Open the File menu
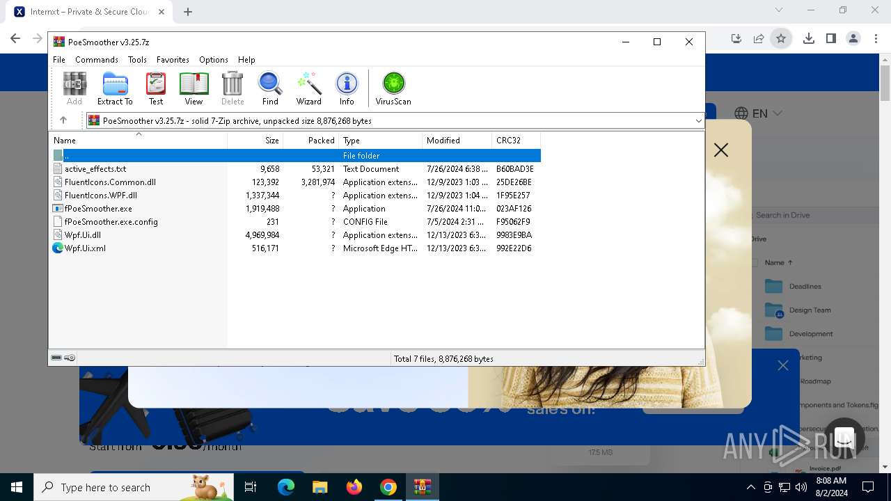The image size is (891, 501). click(x=59, y=60)
